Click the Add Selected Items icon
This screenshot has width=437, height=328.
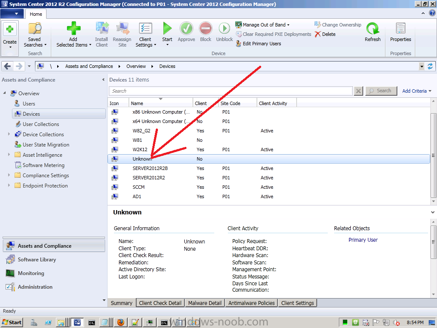(73, 28)
